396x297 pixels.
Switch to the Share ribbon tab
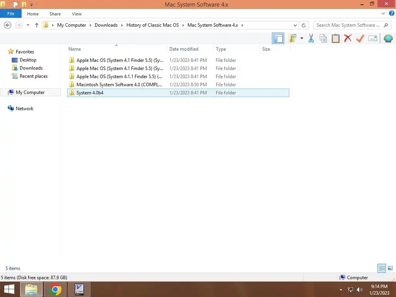tap(55, 14)
